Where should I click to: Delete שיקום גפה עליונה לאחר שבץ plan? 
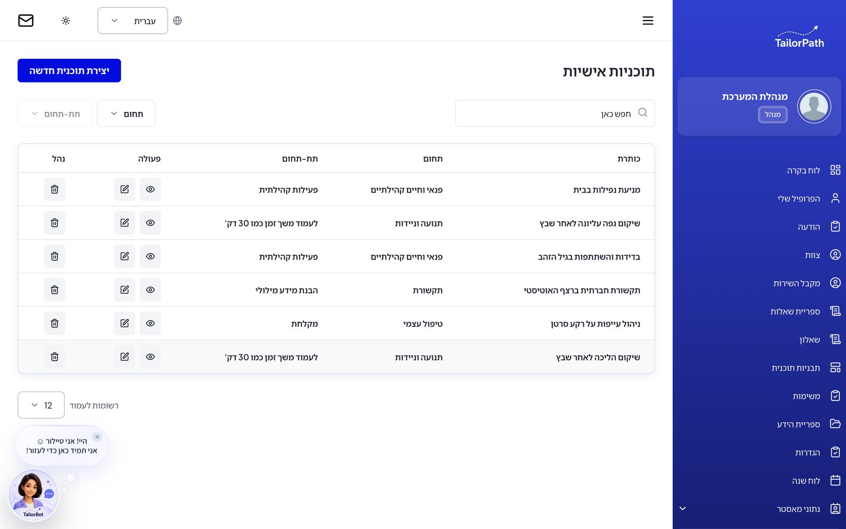(54, 223)
